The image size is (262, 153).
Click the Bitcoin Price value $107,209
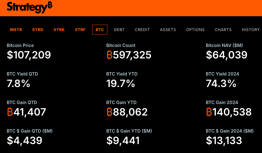29,55
